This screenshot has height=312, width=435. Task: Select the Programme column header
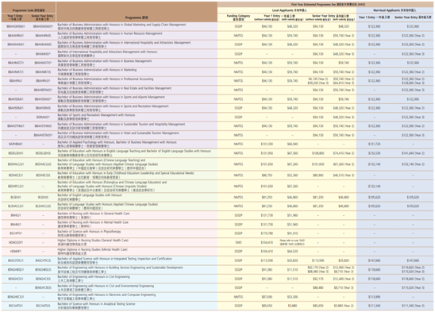137,17
